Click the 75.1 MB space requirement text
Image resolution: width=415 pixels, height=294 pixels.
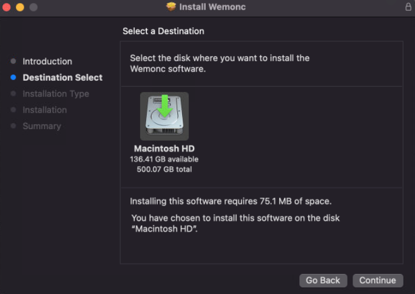click(x=231, y=201)
